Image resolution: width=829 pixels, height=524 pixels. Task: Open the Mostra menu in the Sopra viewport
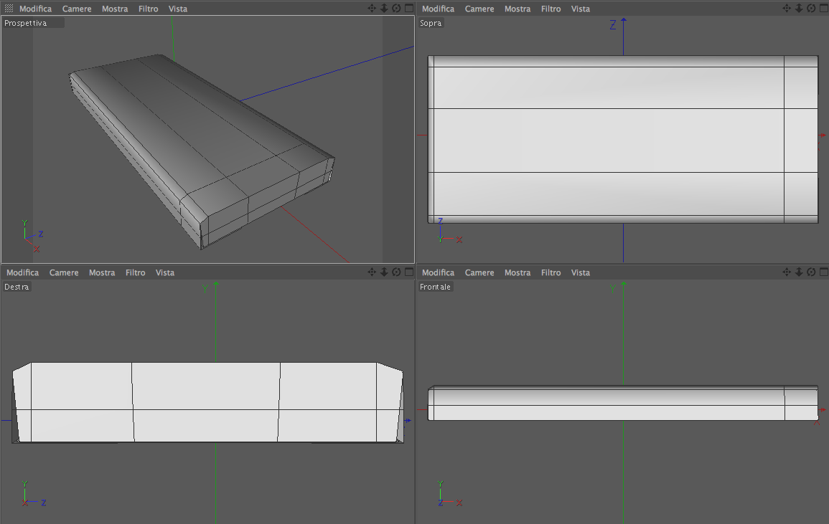pyautogui.click(x=517, y=9)
